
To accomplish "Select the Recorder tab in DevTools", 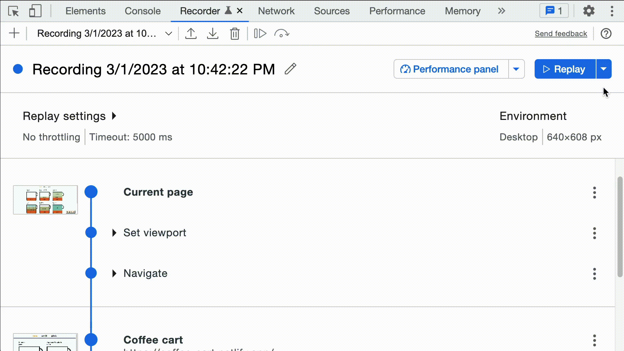I will pos(200,11).
